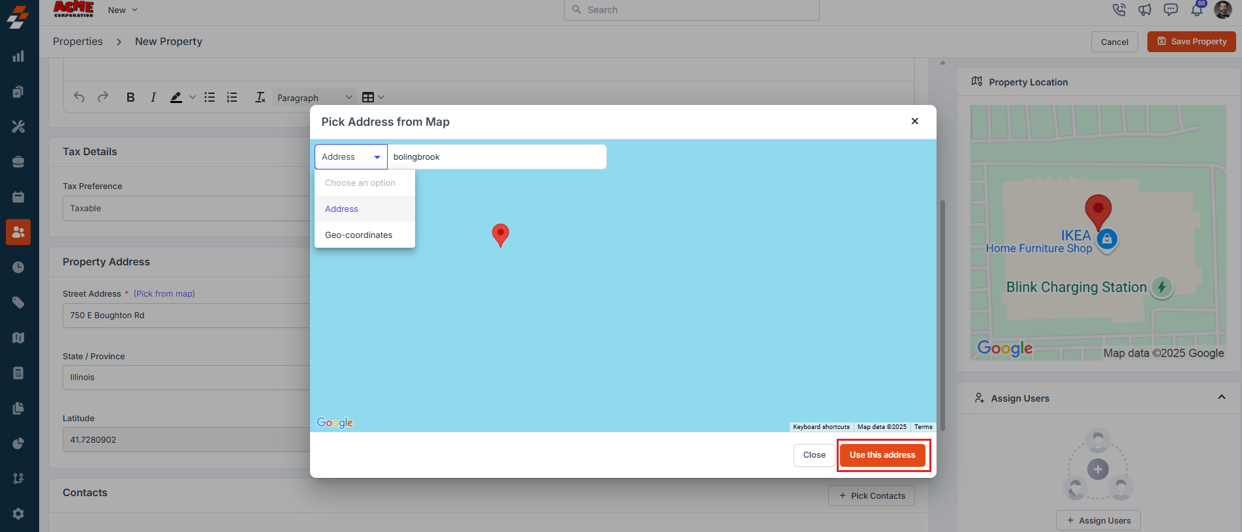Collapse the Assign Users panel

click(x=1222, y=397)
